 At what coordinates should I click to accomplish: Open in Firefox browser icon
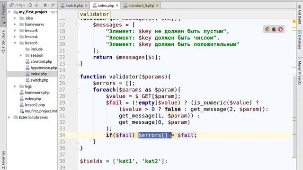(x=274, y=29)
